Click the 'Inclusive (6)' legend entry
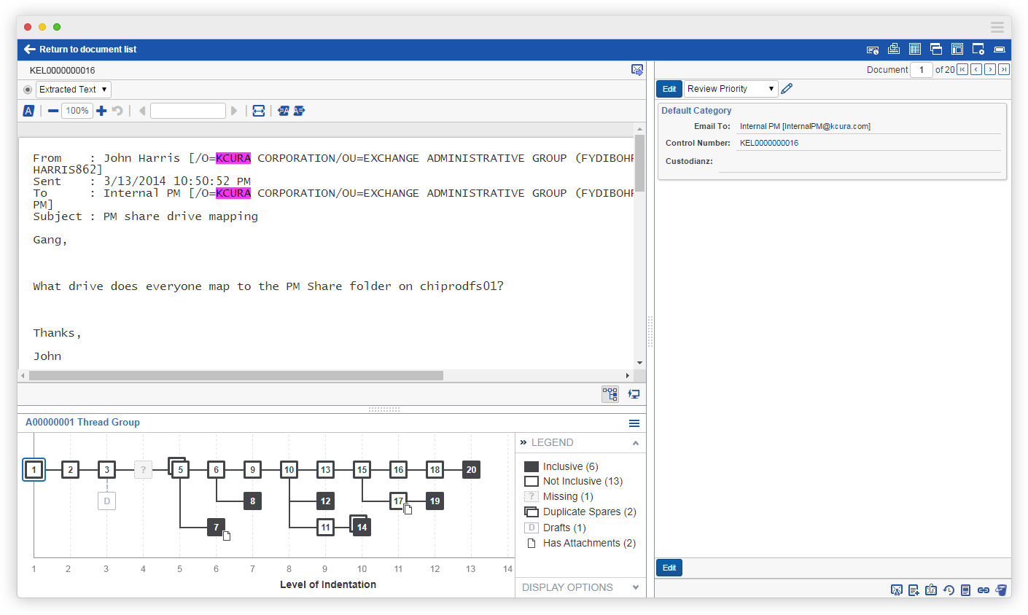The height and width of the screenshot is (615, 1028). pos(561,466)
